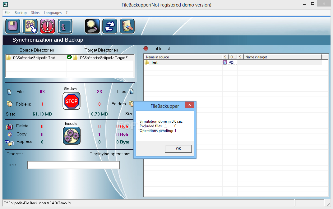Click the Execute gears button
The image size is (333, 209).
click(x=72, y=136)
